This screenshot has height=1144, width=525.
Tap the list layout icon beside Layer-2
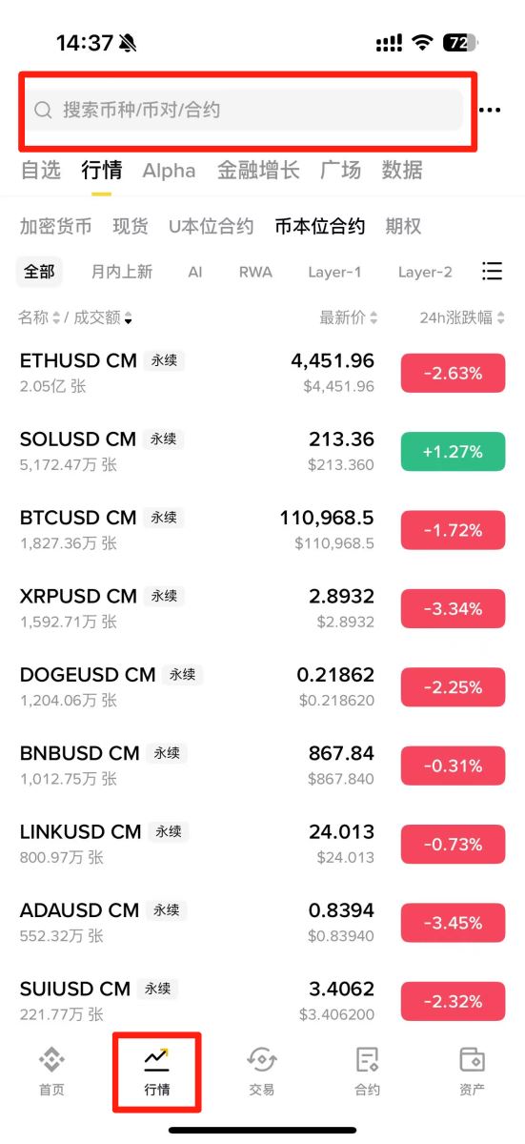coord(492,272)
